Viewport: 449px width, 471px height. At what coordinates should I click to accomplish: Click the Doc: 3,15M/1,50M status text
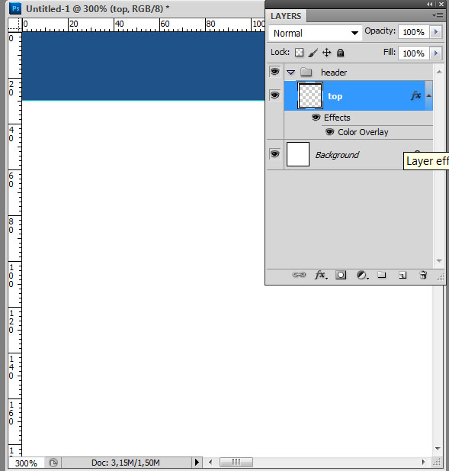[125, 463]
